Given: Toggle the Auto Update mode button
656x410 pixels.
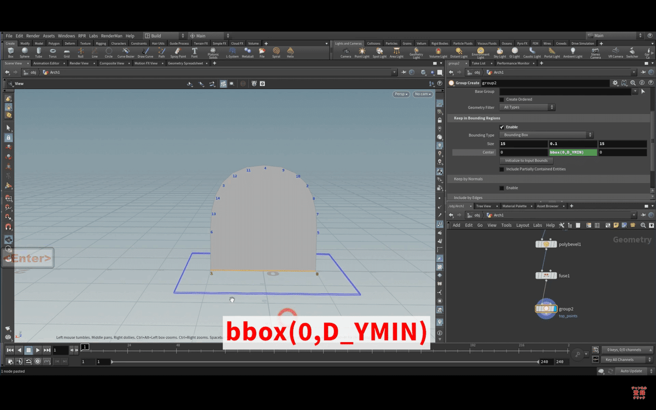Looking at the screenshot, I should (x=632, y=371).
